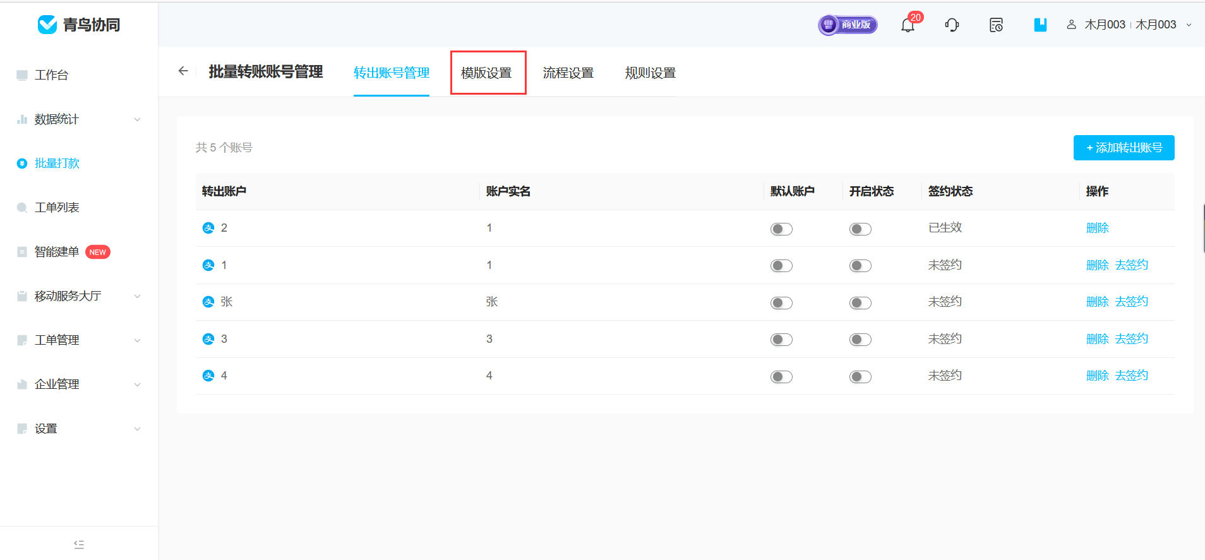Switch to the 流程设置 tab
This screenshot has width=1205, height=560.
pos(568,73)
